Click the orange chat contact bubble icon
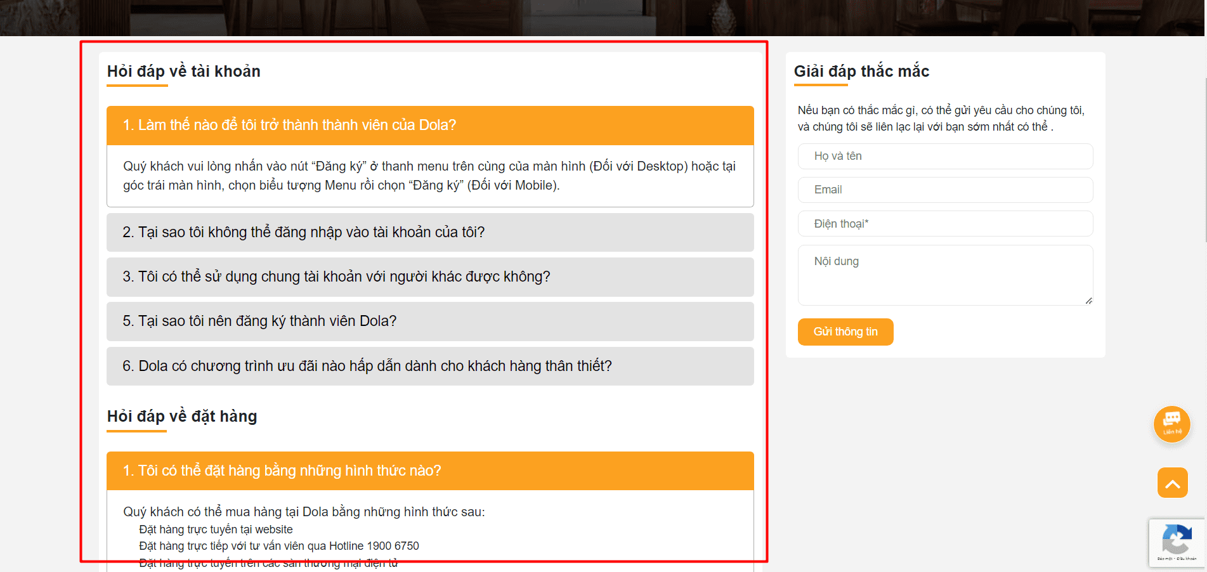 tap(1171, 424)
